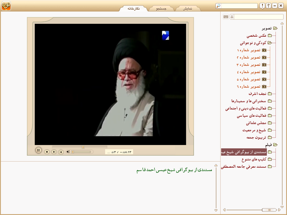The image size is (287, 215).
Task: Click the down-arrow icon beside tree filter field
Action: [232, 17]
